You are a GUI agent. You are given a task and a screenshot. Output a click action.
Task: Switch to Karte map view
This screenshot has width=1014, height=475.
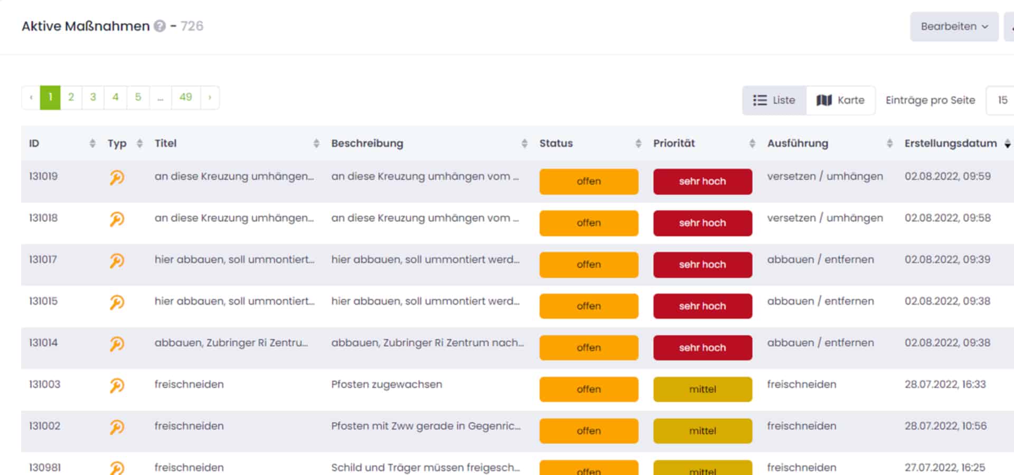click(x=840, y=100)
